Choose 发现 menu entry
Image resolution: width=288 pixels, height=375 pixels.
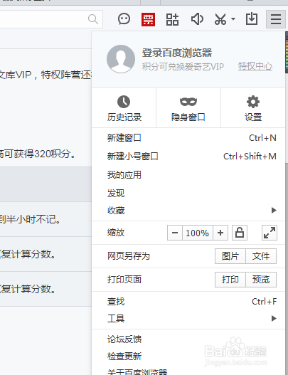188,193
